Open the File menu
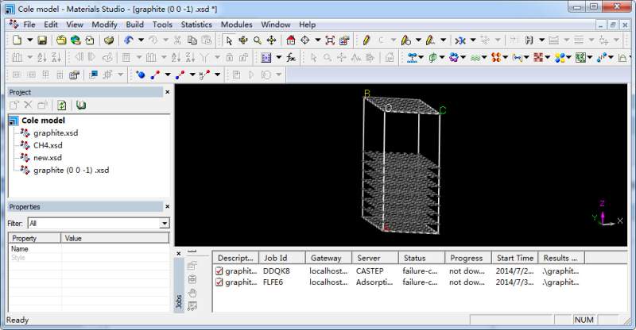The height and width of the screenshot is (330, 636). click(x=29, y=25)
